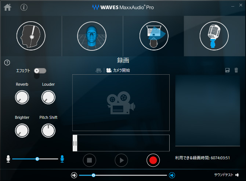Open the headphone playback tab
Image resolution: width=246 pixels, height=181 pixels.
(31, 36)
